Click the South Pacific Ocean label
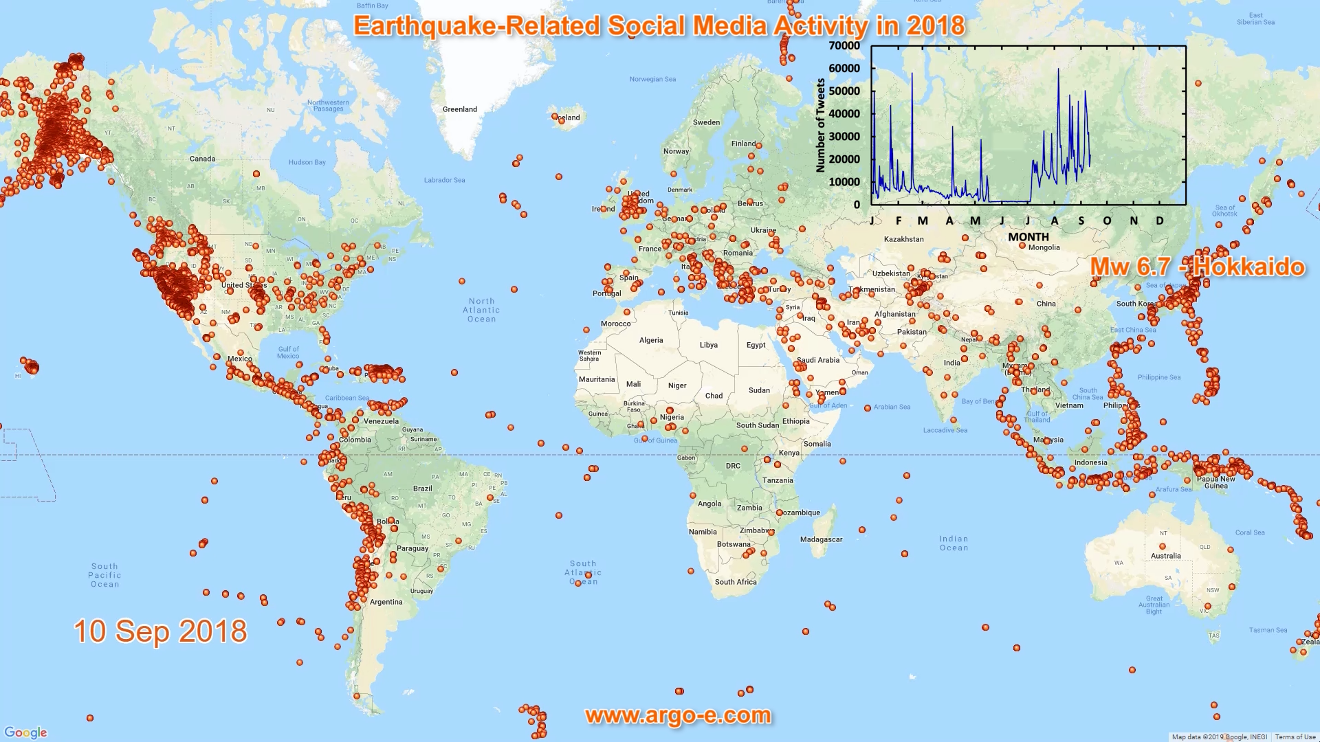The width and height of the screenshot is (1320, 742). [104, 575]
